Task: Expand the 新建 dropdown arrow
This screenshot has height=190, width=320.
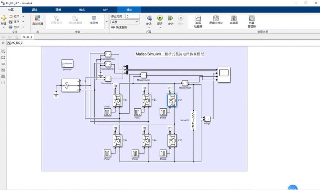Action: 4,27
